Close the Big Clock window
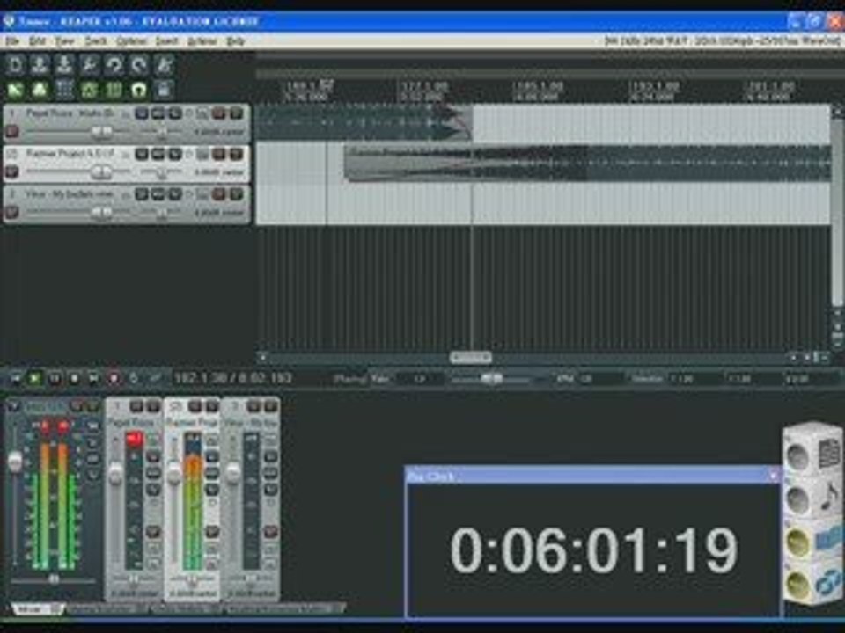 (x=773, y=476)
